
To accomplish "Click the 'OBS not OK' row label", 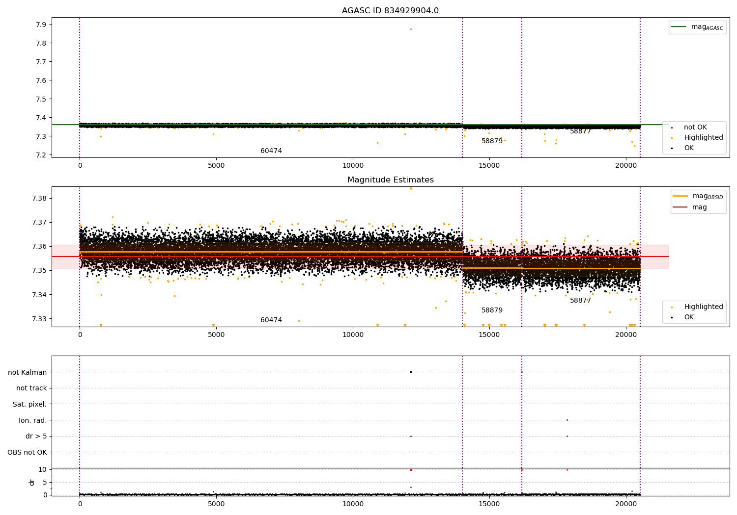I will pyautogui.click(x=27, y=452).
